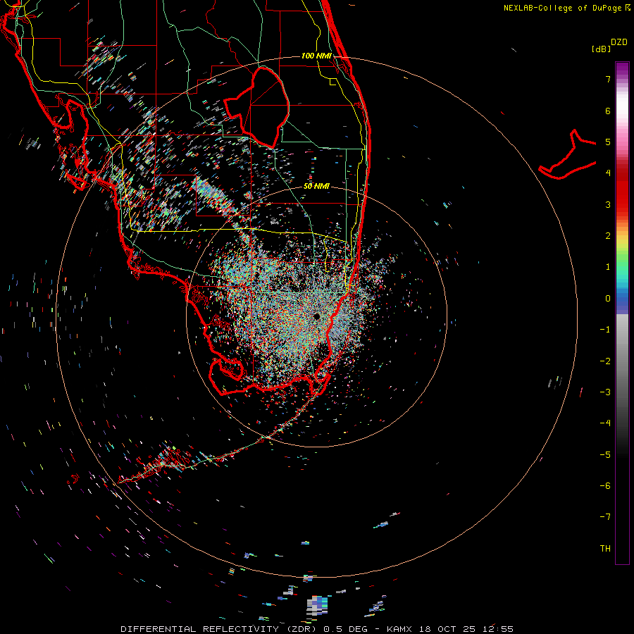Image resolution: width=634 pixels, height=634 pixels.
Task: Select the positive 2 scale value label
Action: (608, 236)
